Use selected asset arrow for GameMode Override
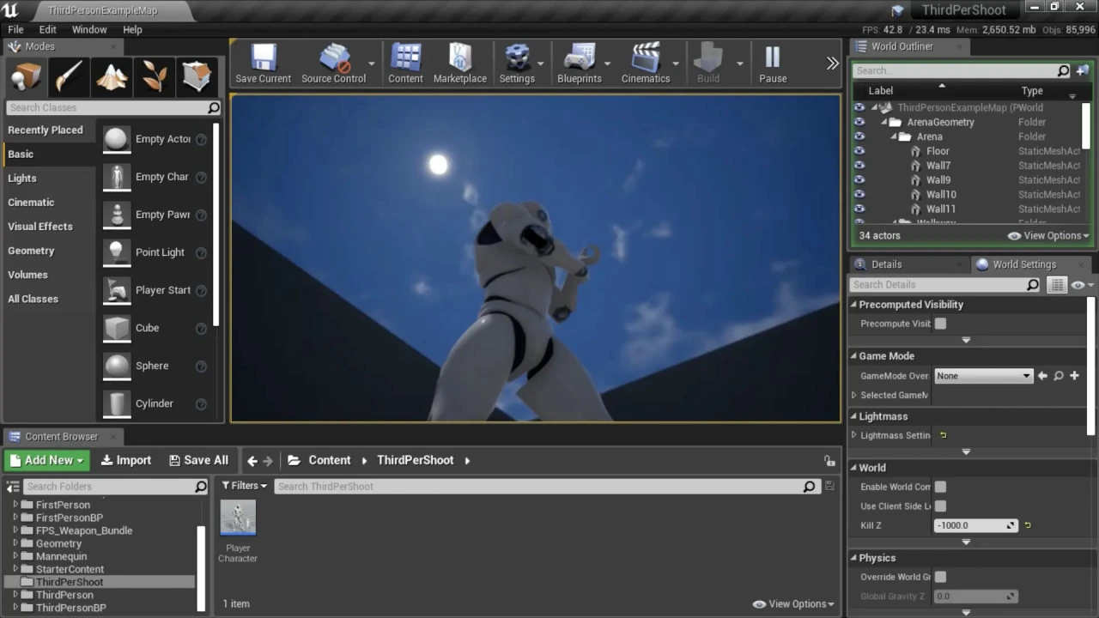The height and width of the screenshot is (618, 1099). point(1043,376)
